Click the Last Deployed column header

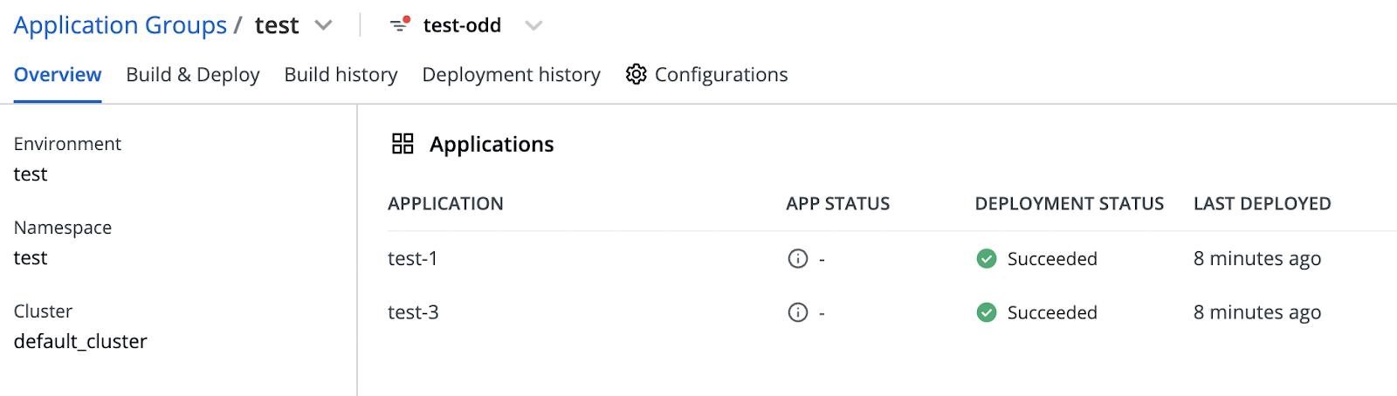pyautogui.click(x=1262, y=204)
